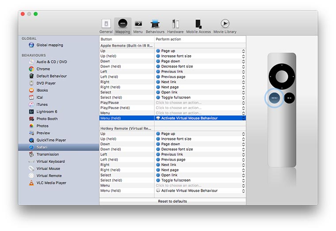Open Hotkey Remote Up 'Page up' action
The height and width of the screenshot is (231, 336).
[x=200, y=134]
